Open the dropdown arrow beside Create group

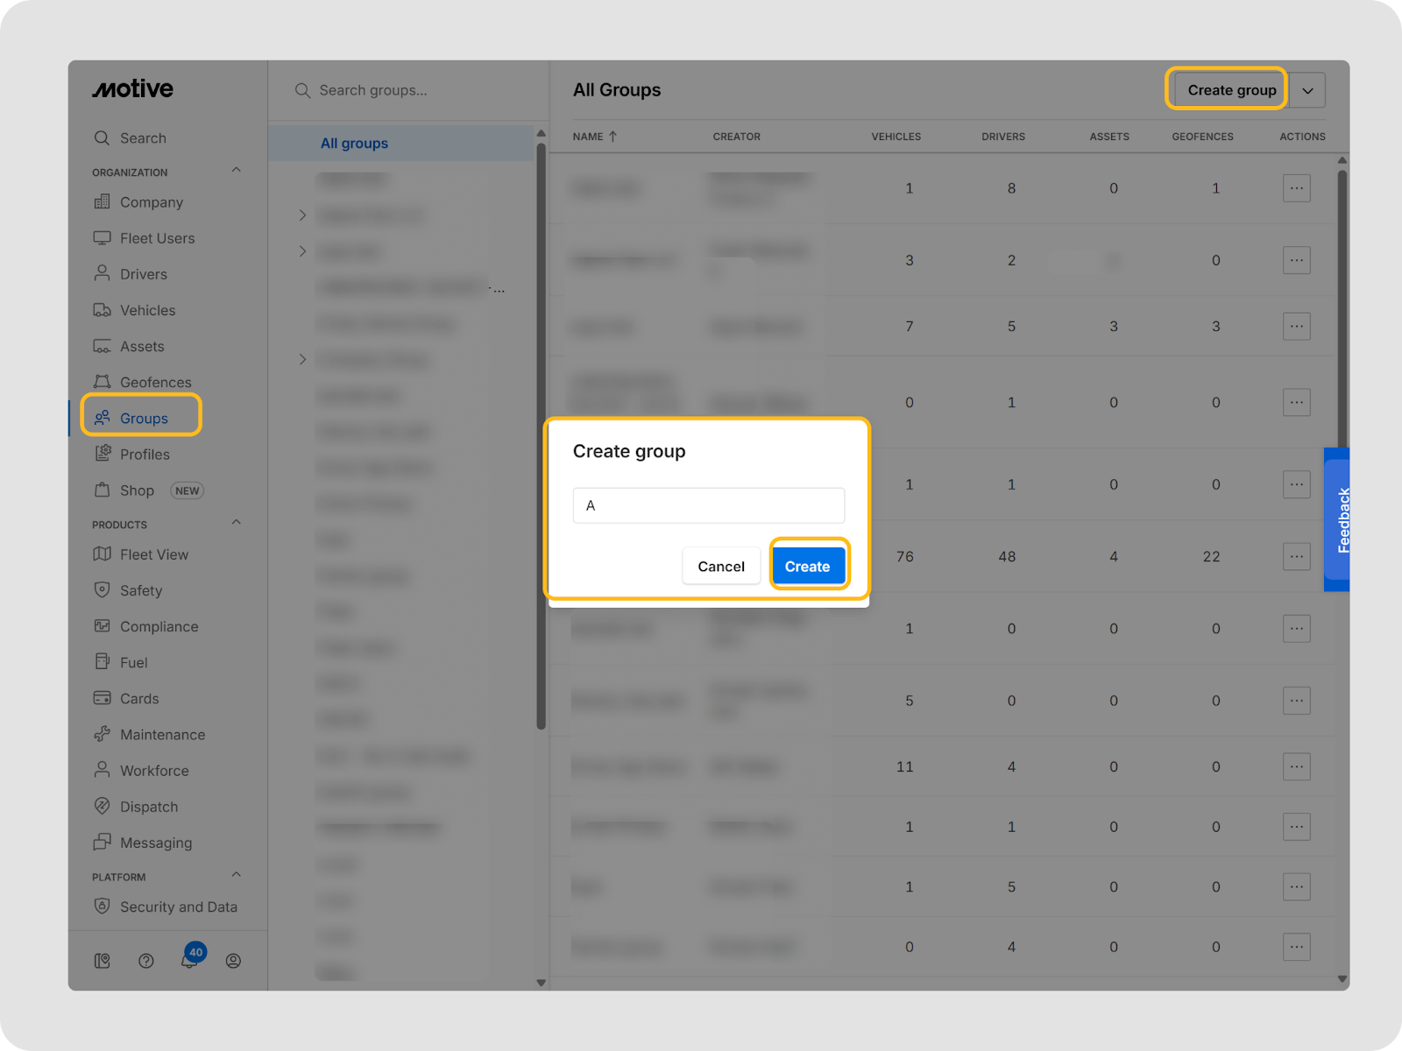[1307, 90]
